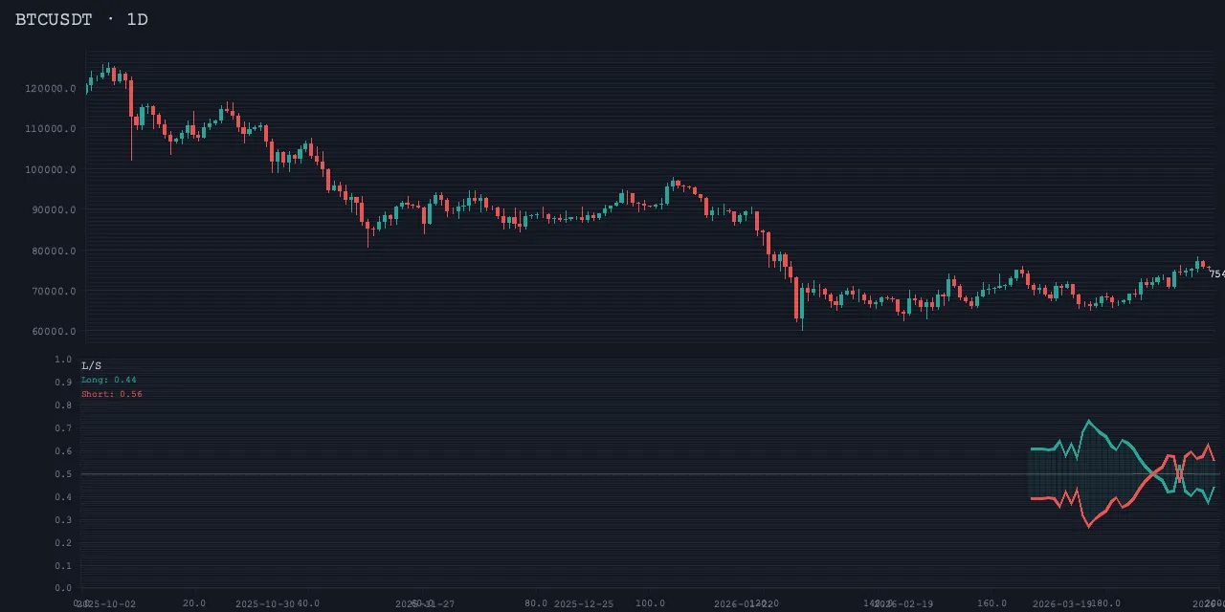Click the 2025-12-25 date label
Screen dimensions: 1225x612
[584, 604]
